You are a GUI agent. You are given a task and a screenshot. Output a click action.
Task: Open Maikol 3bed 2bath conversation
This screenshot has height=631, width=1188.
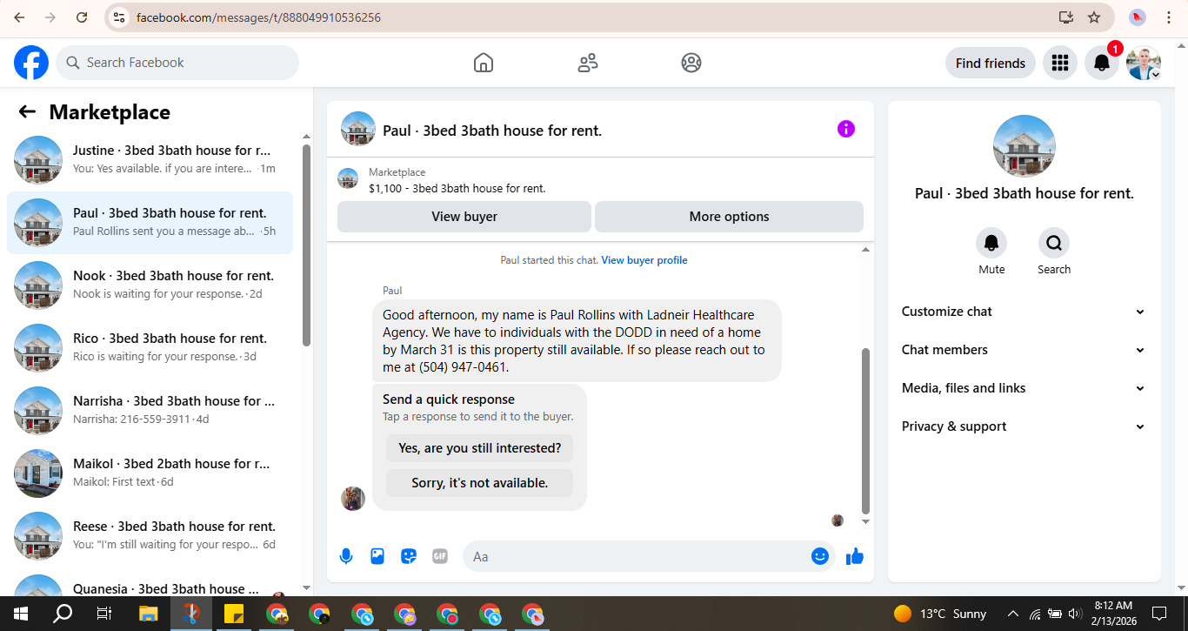(150, 473)
